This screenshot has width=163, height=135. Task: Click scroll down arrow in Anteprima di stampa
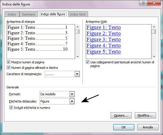coord(78,57)
